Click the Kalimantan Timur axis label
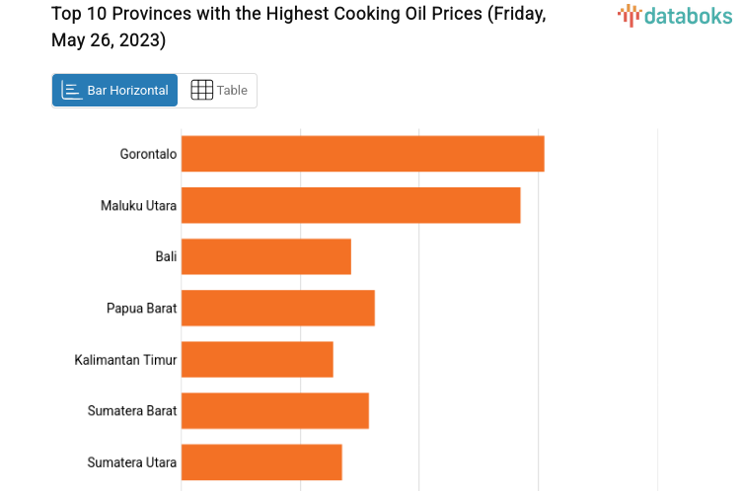Screen dimensions: 743x491 (125, 360)
